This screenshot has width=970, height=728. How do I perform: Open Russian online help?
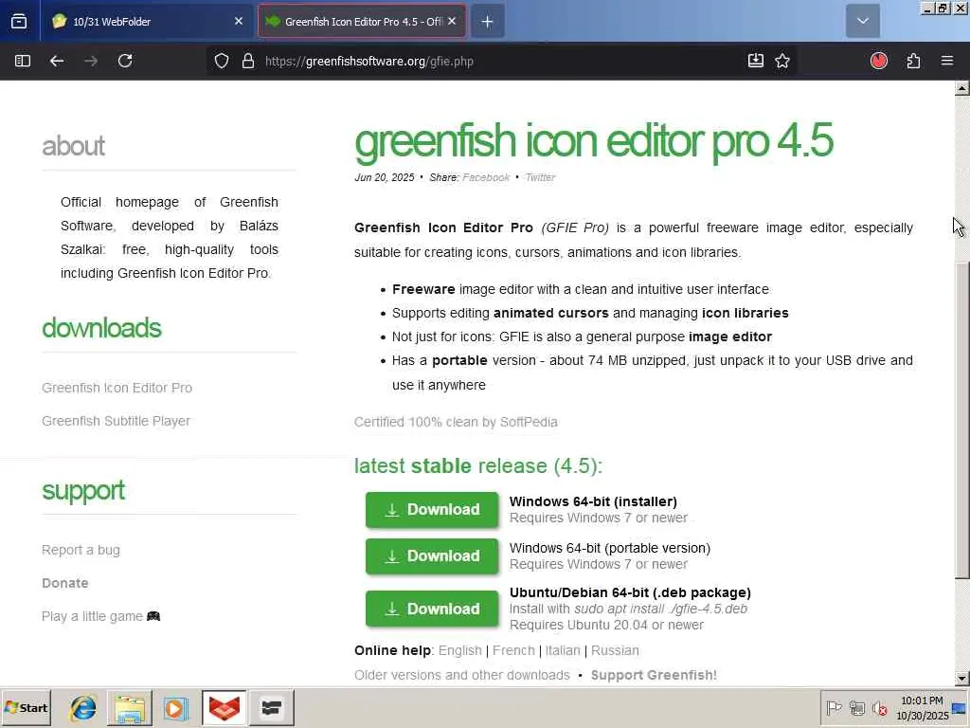point(615,650)
